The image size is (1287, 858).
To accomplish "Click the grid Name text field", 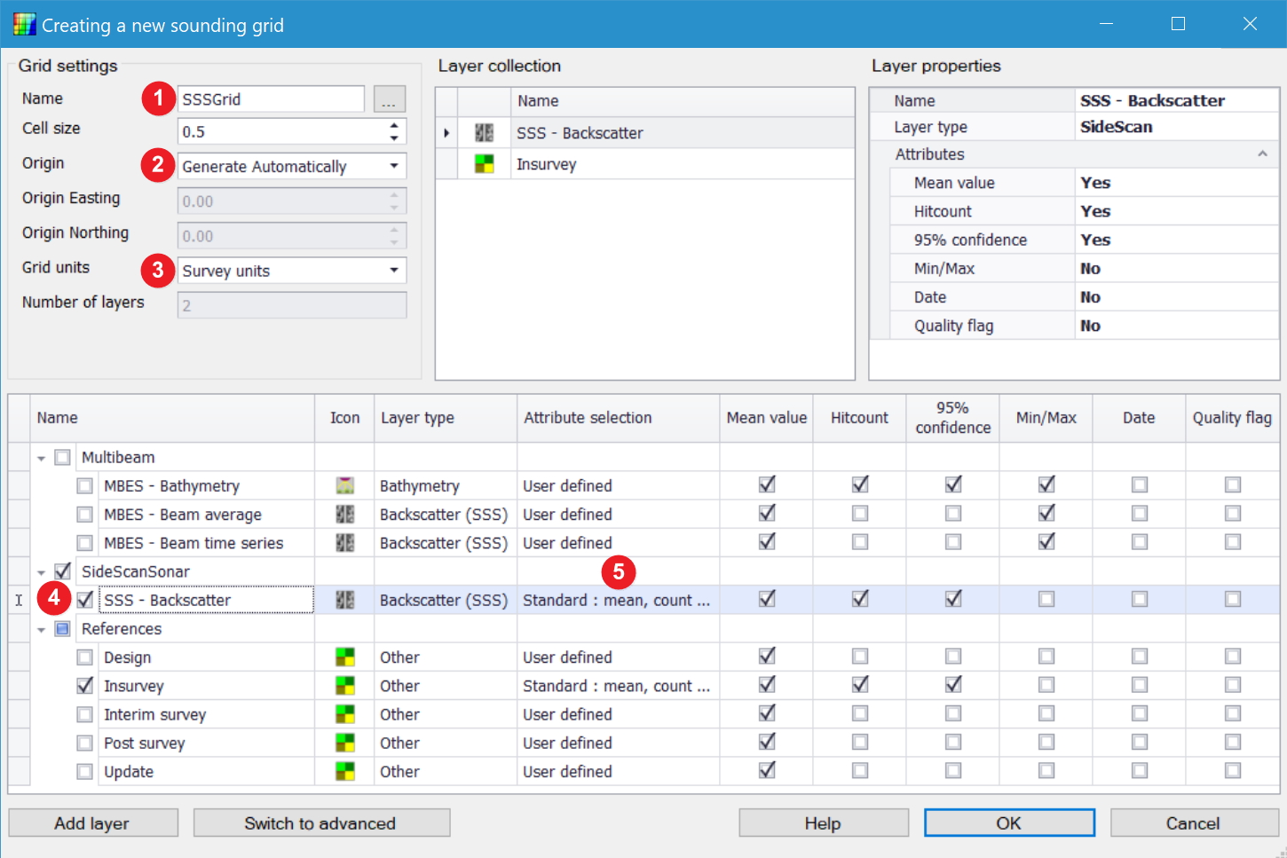I will coord(270,99).
